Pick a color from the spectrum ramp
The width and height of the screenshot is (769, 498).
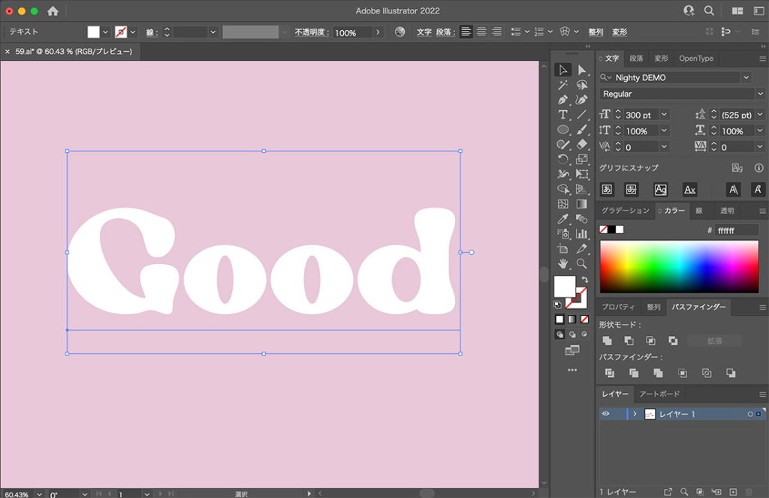click(679, 266)
